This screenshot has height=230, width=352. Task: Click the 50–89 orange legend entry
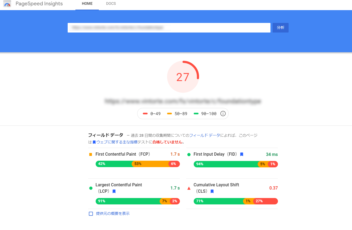[177, 114]
